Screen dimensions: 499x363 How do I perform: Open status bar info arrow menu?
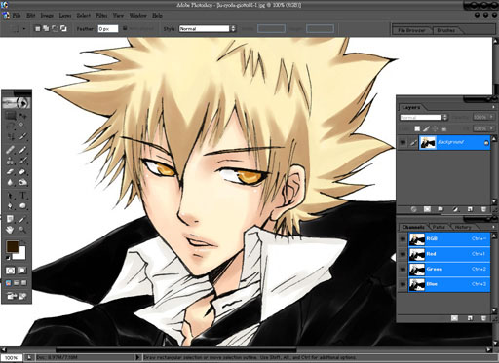coord(137,357)
